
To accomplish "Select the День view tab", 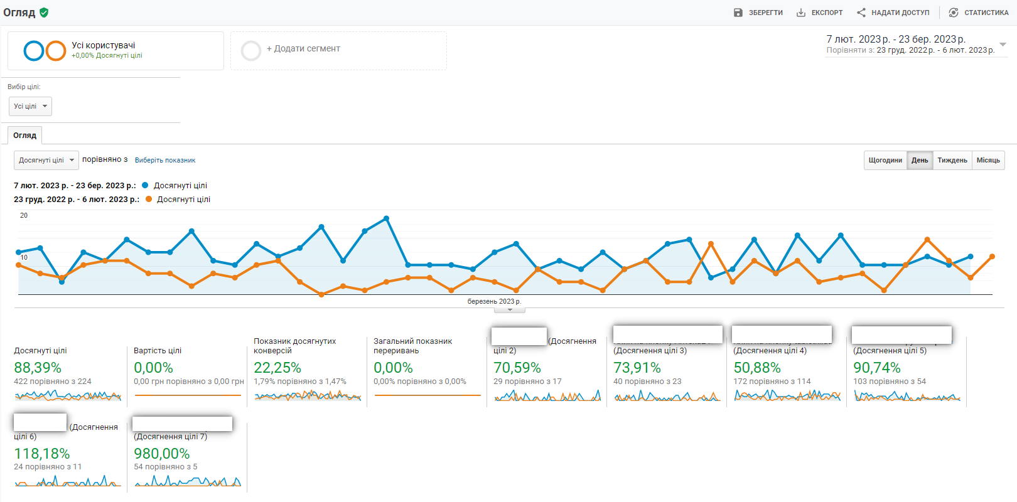I will 920,161.
